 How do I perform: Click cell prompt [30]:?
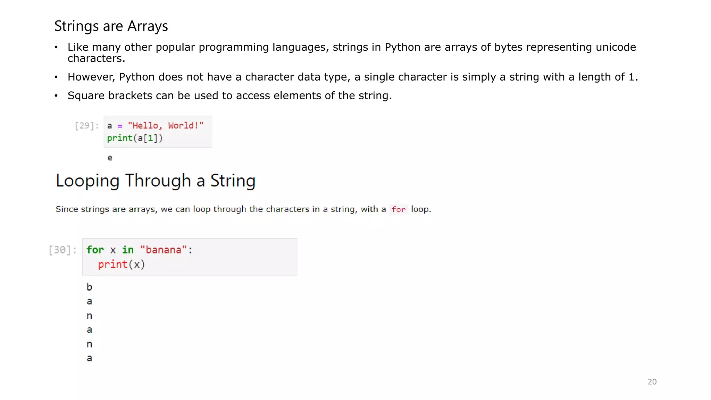[x=62, y=250]
